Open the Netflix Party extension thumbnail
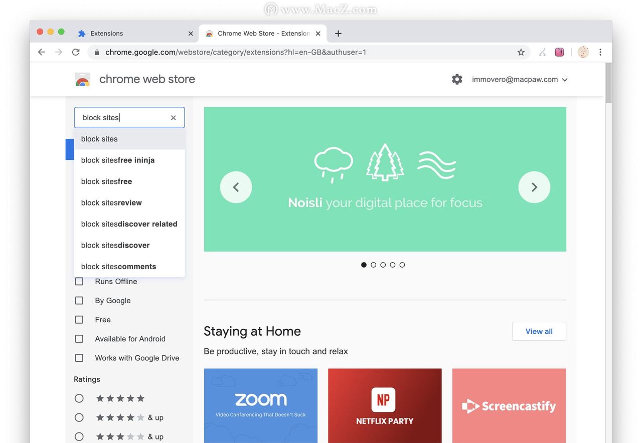Viewport: 642px width, 443px height. pyautogui.click(x=384, y=406)
